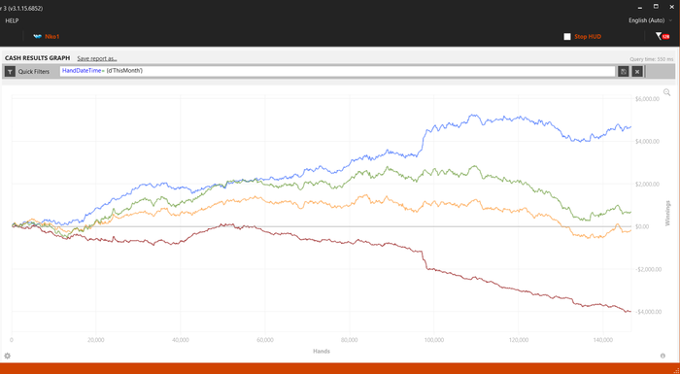The width and height of the screenshot is (680, 374).
Task: Click the $2,000.00 axis label
Action: tap(648, 184)
